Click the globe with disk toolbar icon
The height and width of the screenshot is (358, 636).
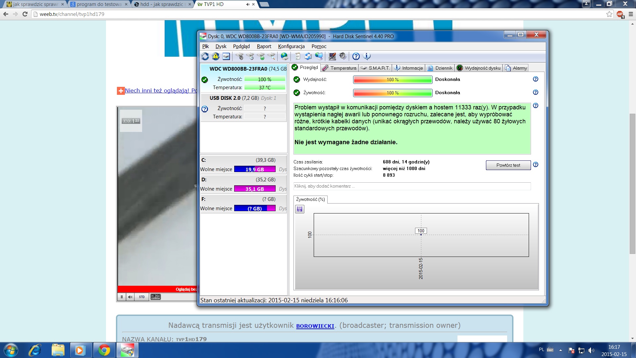pyautogui.click(x=285, y=56)
